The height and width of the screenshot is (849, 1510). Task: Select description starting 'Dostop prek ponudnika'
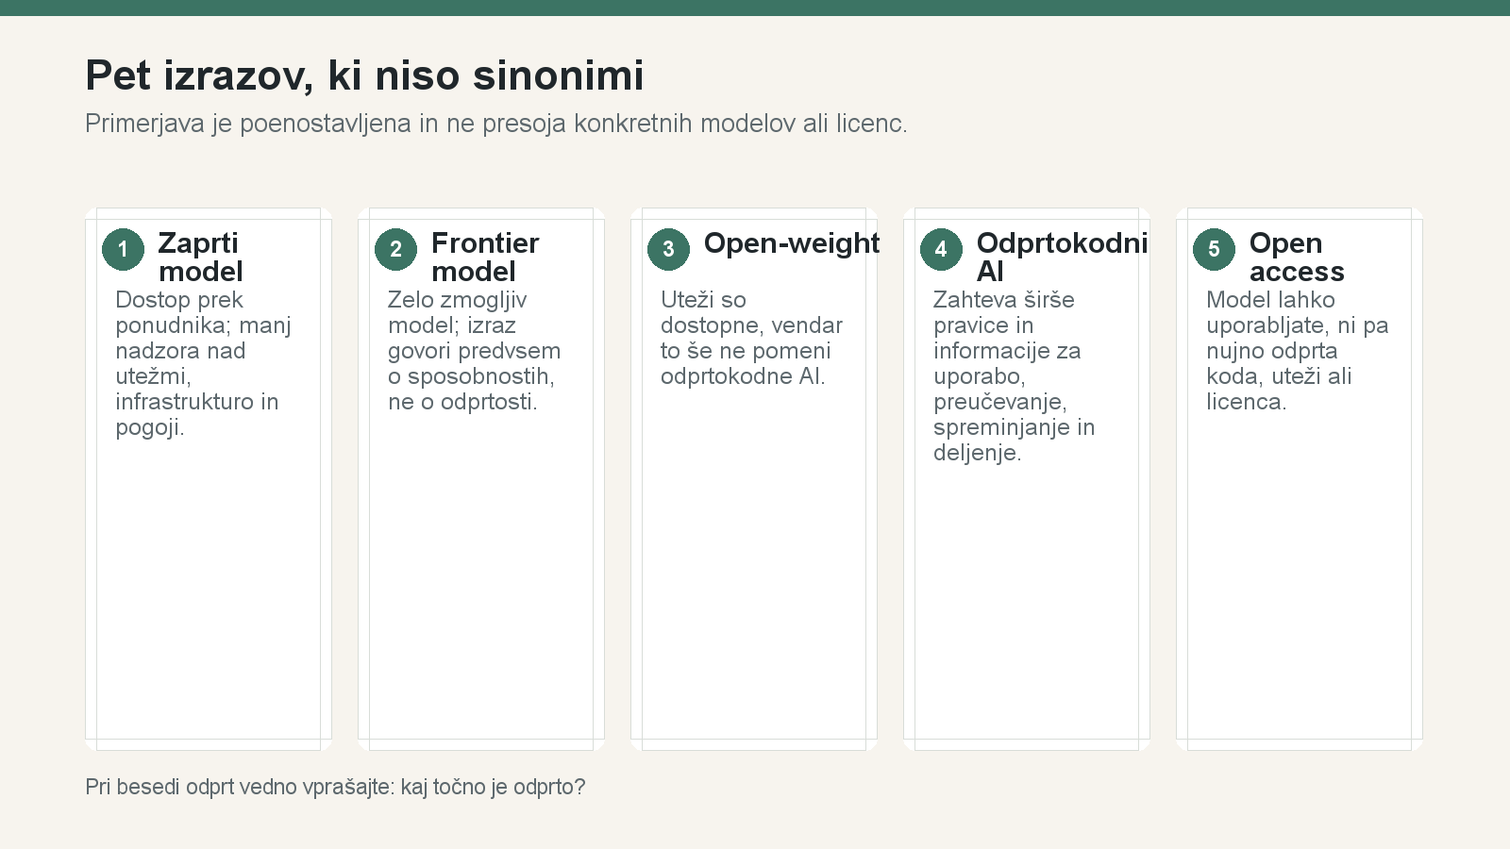tap(203, 363)
